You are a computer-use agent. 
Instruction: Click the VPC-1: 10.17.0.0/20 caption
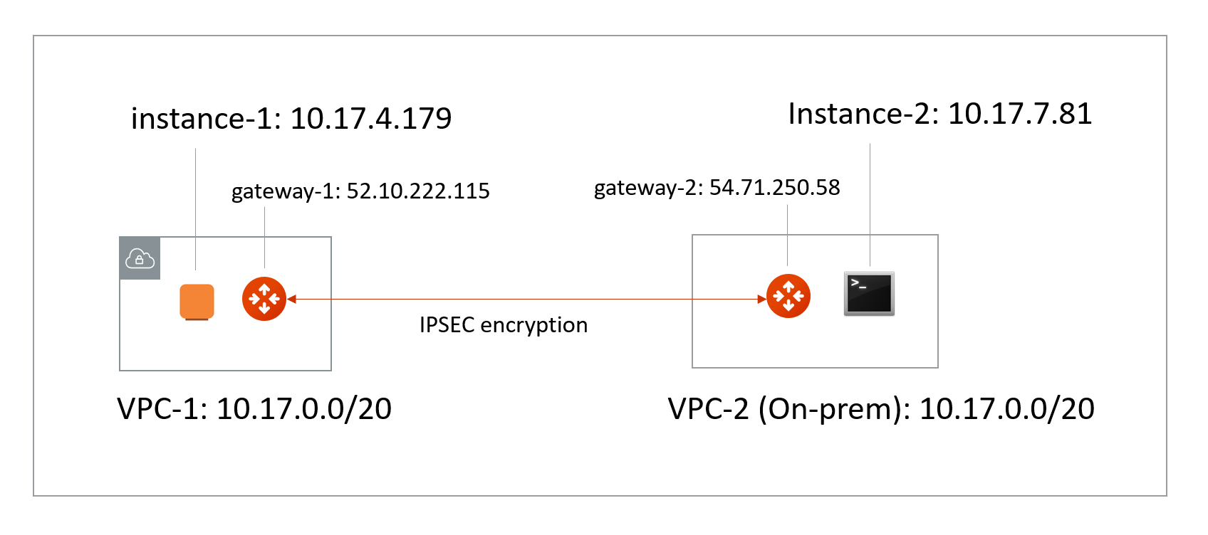pos(254,409)
